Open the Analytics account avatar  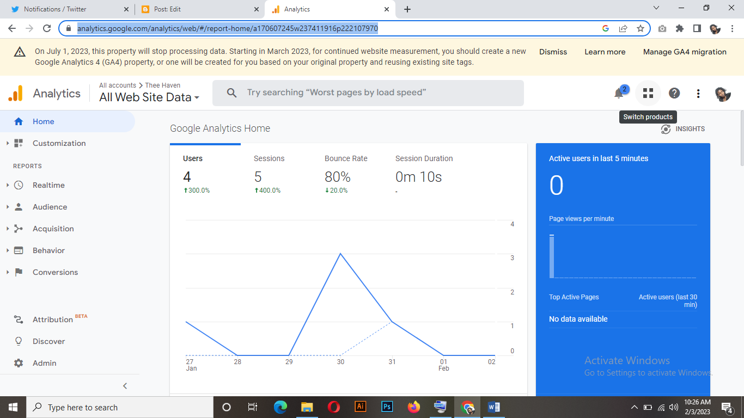[723, 94]
